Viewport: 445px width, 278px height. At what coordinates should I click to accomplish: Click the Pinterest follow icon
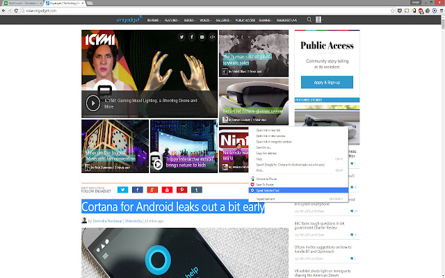tap(181, 189)
